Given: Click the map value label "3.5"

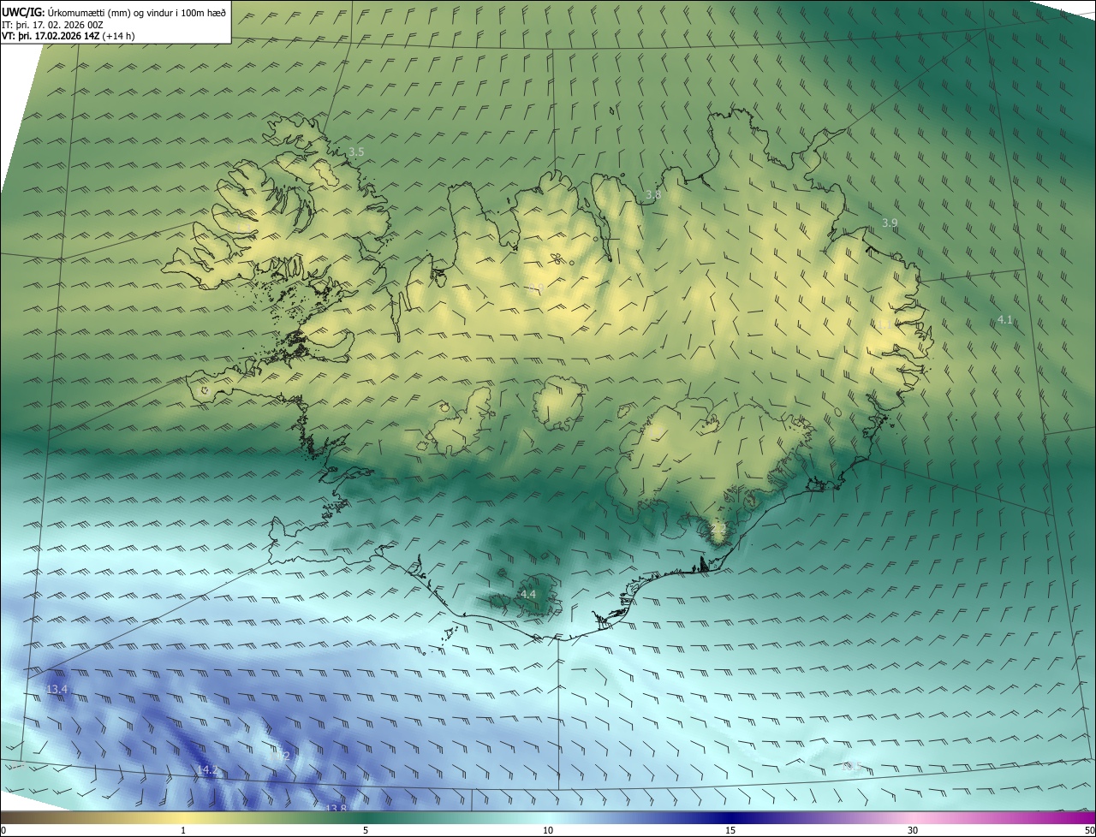Looking at the screenshot, I should tap(356, 151).
